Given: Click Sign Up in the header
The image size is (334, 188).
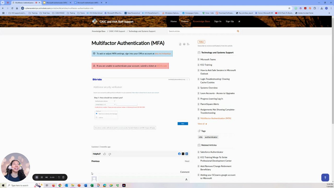Looking at the screenshot, I should coord(230,21).
